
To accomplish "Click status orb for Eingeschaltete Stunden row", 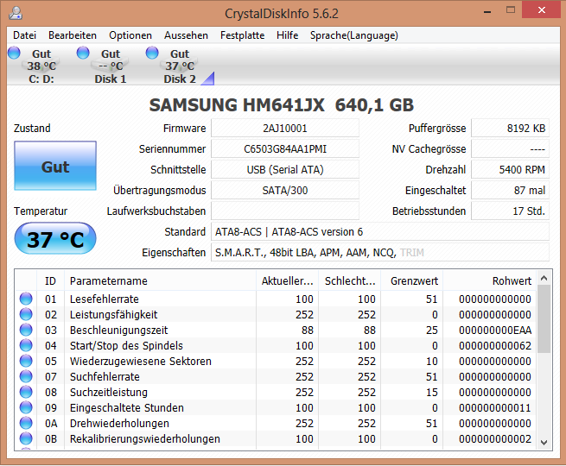I will point(26,407).
